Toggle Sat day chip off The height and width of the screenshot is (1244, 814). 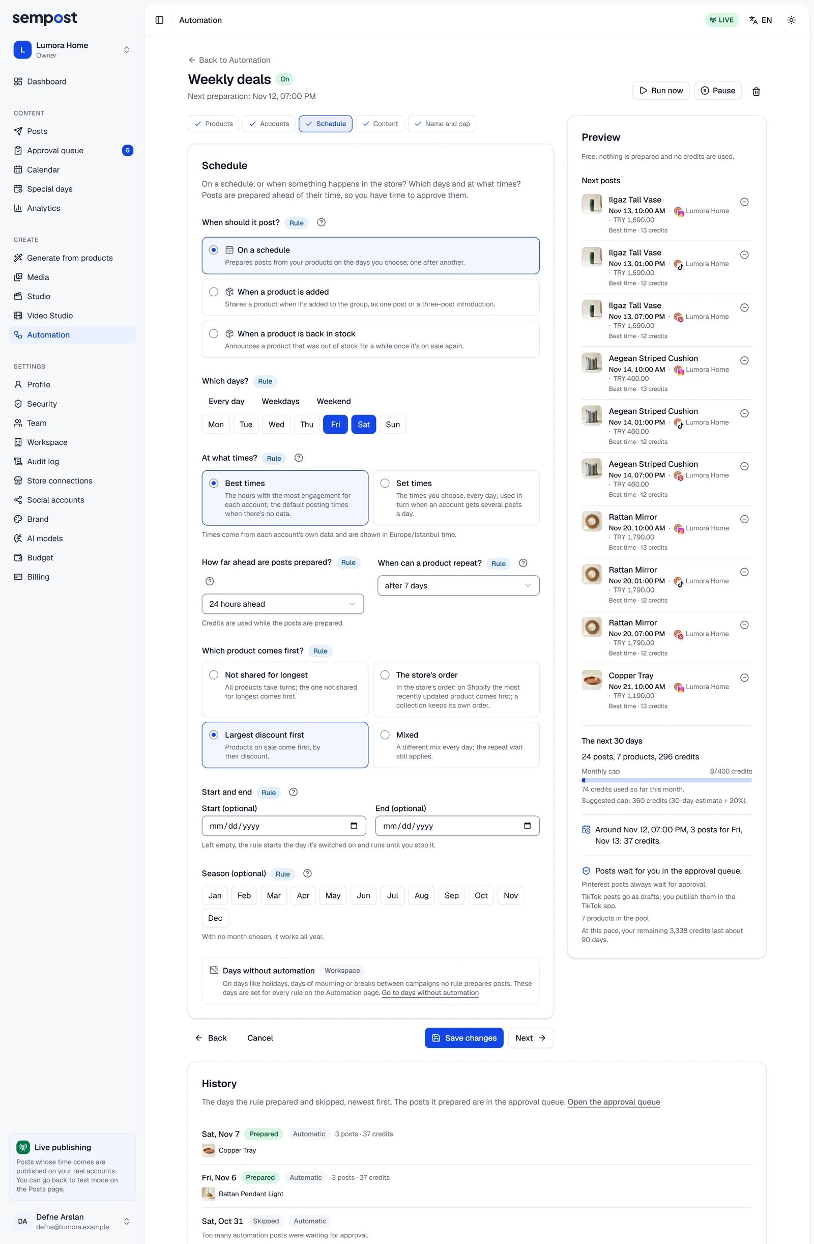[x=364, y=425]
